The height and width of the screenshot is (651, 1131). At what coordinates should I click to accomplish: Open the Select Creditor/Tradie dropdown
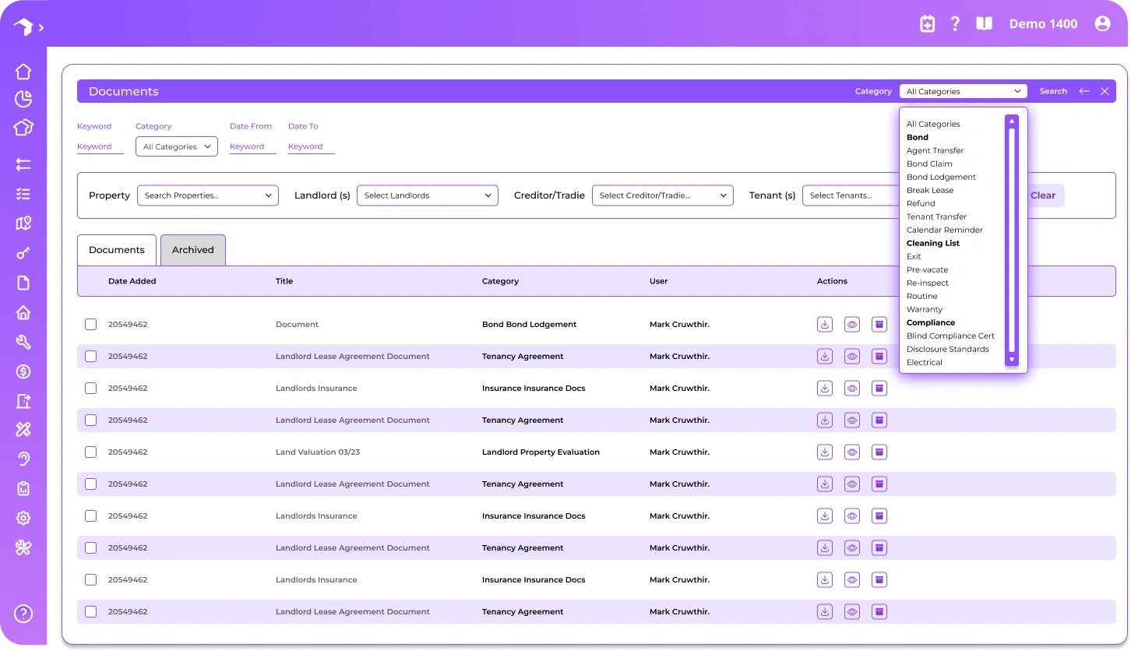click(x=662, y=195)
